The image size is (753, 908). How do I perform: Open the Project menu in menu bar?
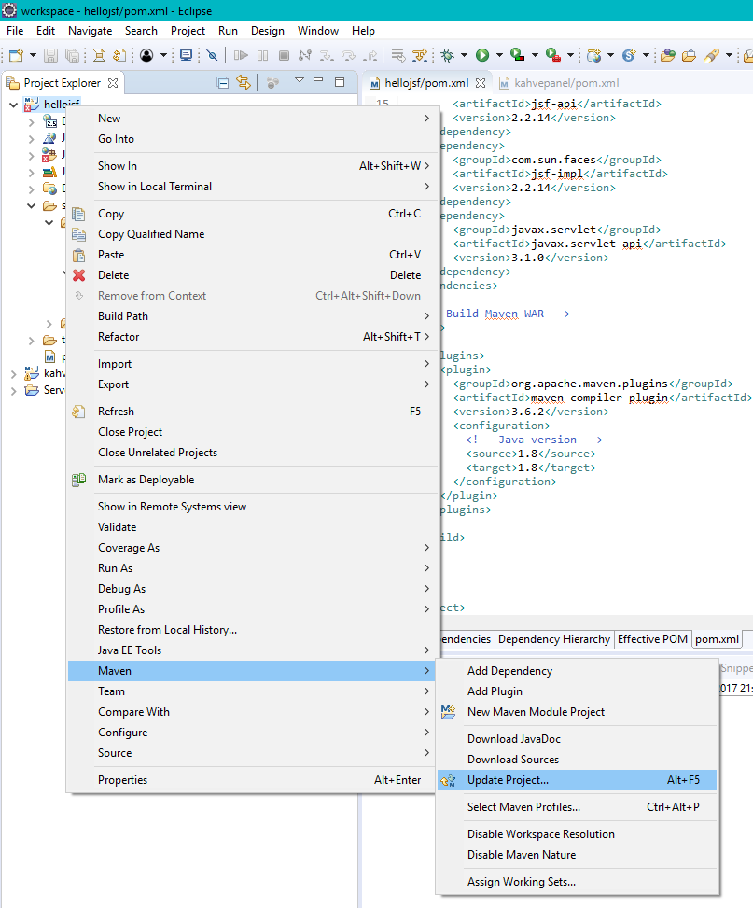click(188, 31)
